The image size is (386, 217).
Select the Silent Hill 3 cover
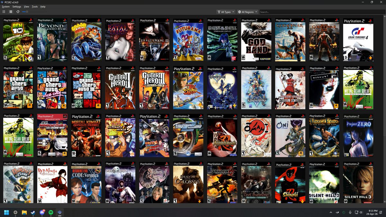(x=358, y=183)
